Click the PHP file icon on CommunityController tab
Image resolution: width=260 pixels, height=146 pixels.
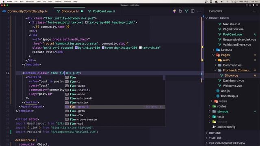coord(4,11)
